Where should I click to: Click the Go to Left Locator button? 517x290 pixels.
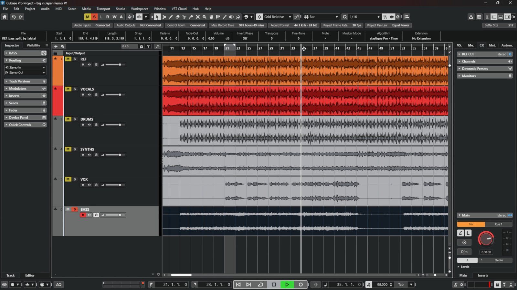tap(238, 285)
